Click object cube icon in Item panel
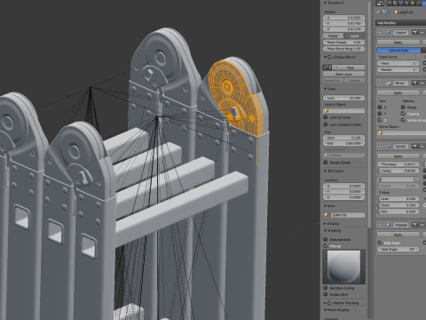 tap(327, 215)
